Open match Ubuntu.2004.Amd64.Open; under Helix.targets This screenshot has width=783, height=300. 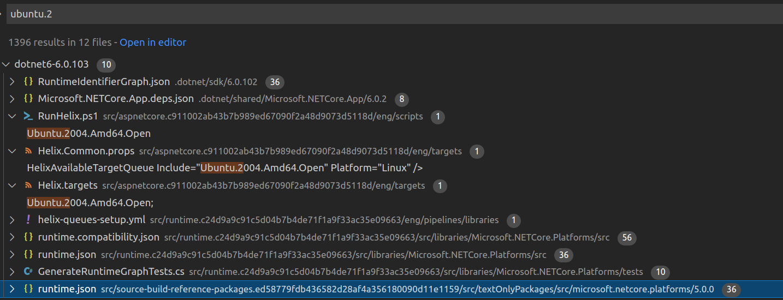click(x=90, y=203)
